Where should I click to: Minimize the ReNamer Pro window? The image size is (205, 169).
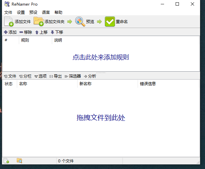162,4
